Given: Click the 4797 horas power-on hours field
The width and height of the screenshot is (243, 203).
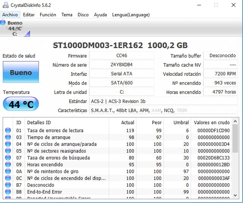Looking at the screenshot, I should point(220,92).
